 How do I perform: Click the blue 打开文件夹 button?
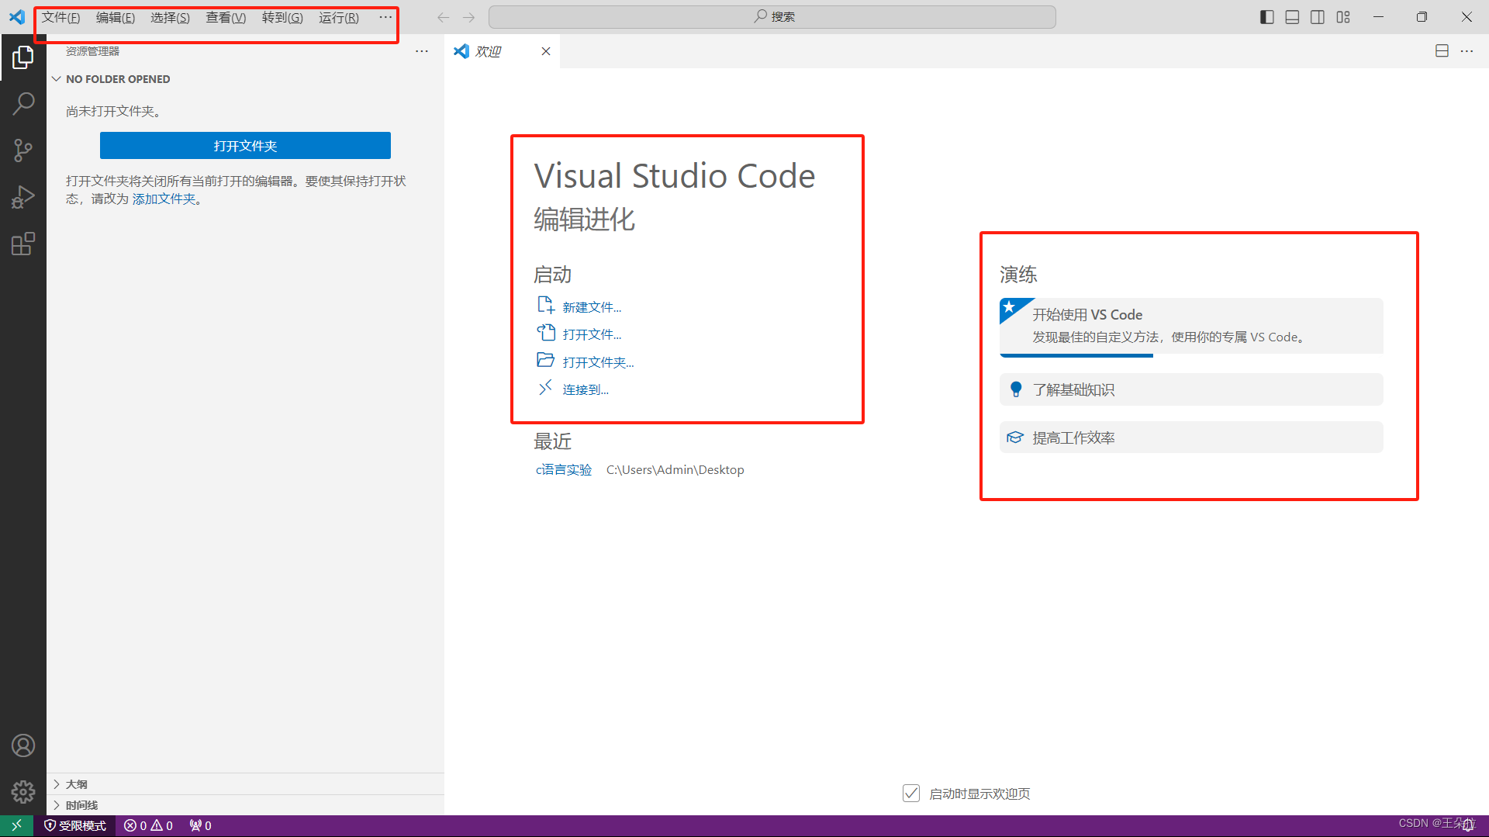tap(245, 146)
